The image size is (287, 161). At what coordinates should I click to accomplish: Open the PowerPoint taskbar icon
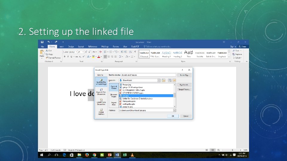[110, 155]
